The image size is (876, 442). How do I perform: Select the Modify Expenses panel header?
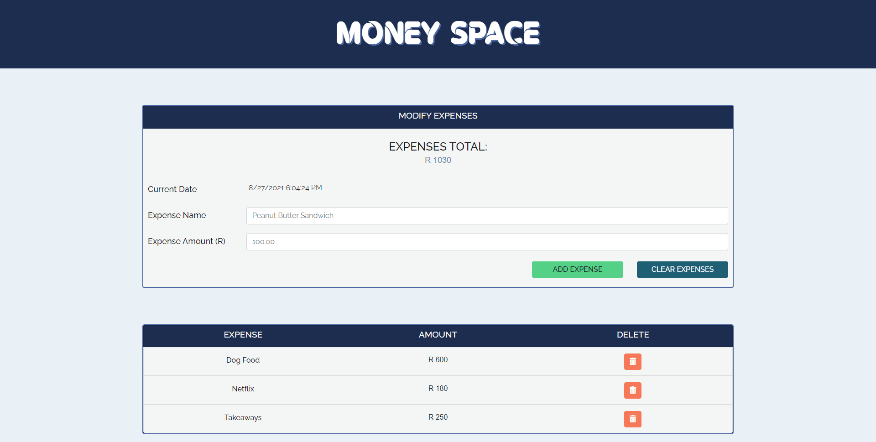tap(438, 116)
